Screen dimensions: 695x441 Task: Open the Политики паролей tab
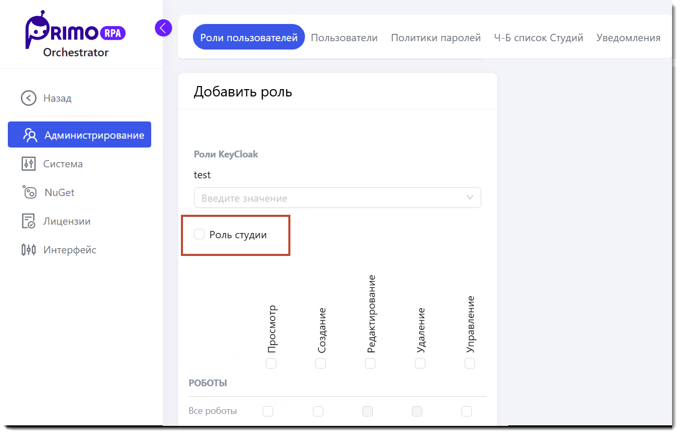point(436,38)
